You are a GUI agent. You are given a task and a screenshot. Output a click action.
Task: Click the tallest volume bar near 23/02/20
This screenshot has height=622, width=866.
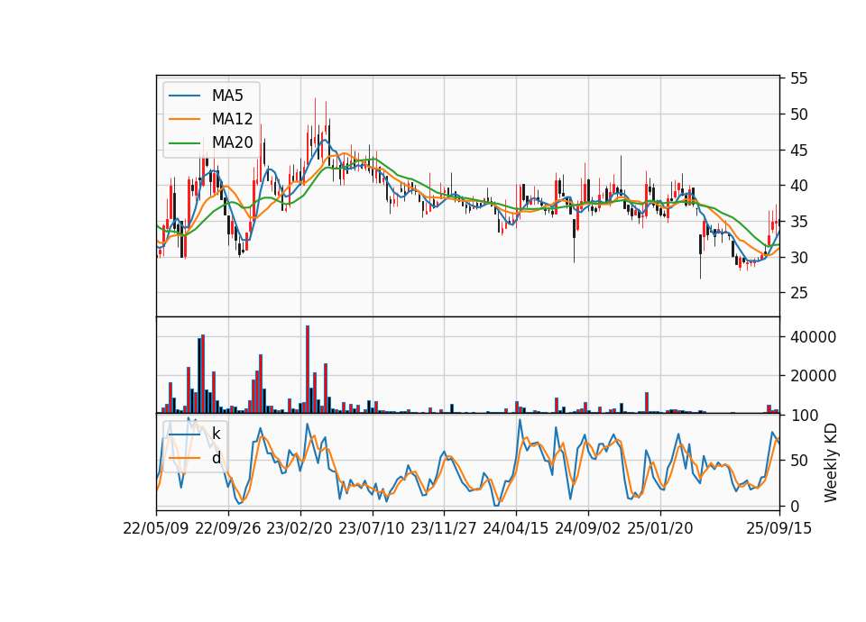308,370
